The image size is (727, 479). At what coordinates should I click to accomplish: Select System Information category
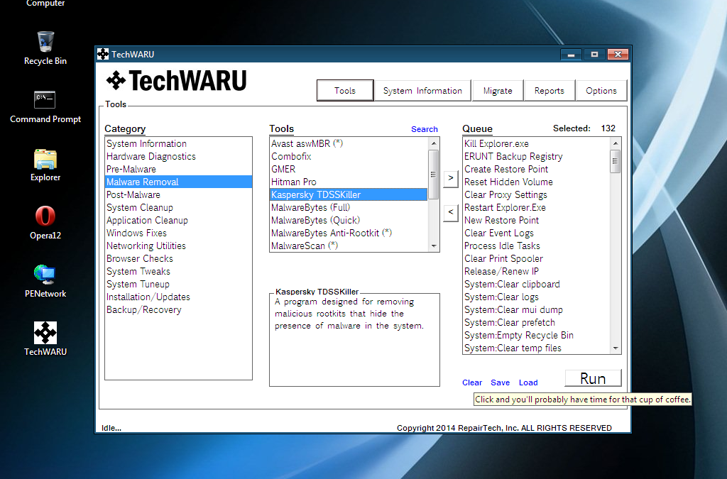point(178,143)
